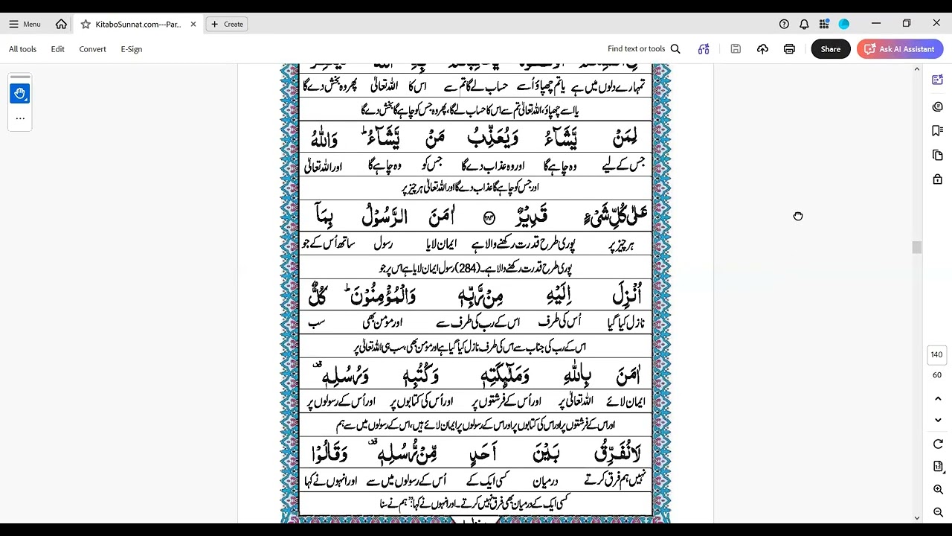The width and height of the screenshot is (952, 536).
Task: Go to the previous page with the up chevron
Action: [938, 399]
